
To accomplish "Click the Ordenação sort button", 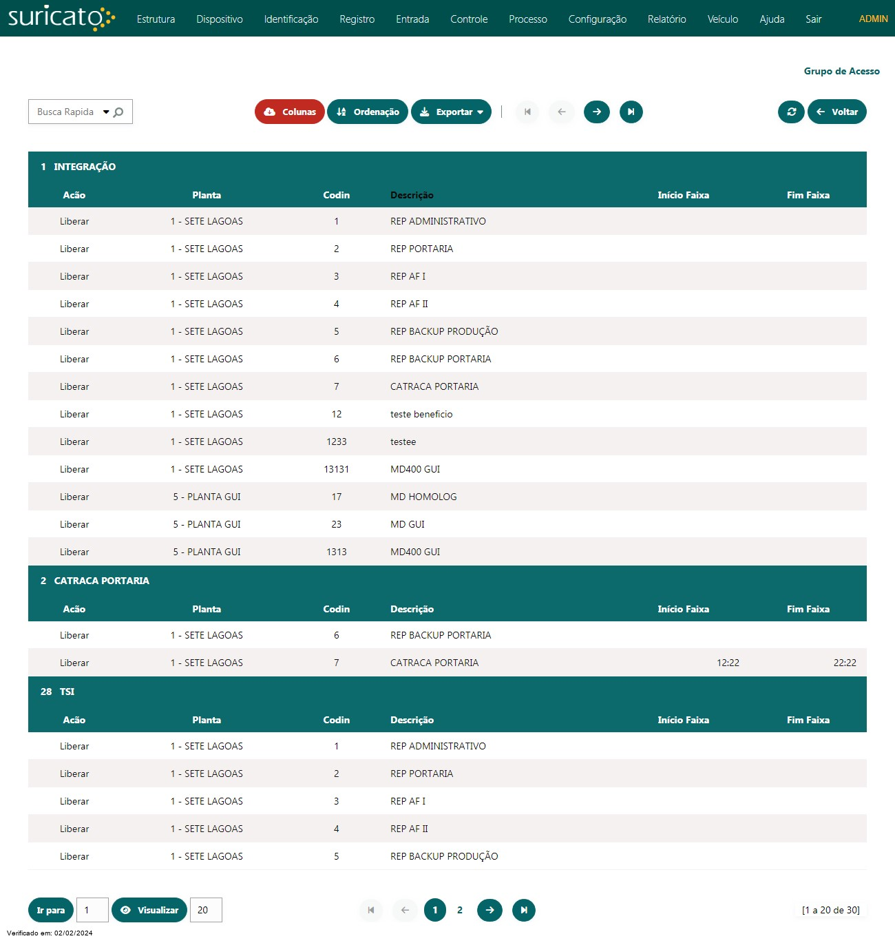I will coord(368,112).
